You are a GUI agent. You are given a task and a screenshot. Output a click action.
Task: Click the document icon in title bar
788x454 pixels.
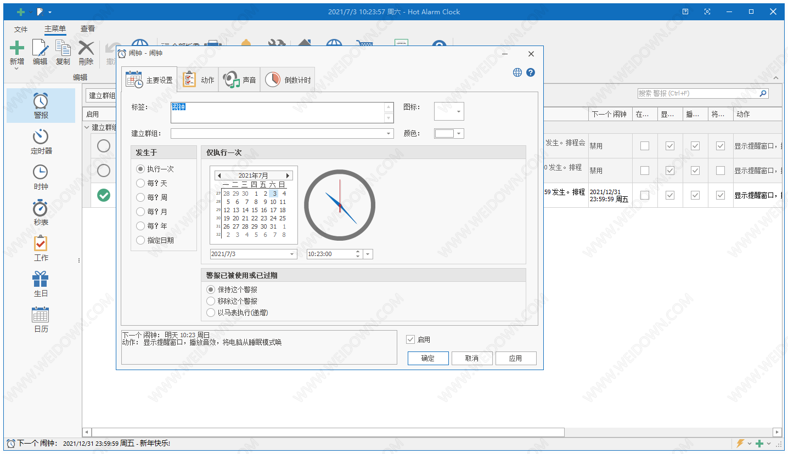[x=40, y=12]
